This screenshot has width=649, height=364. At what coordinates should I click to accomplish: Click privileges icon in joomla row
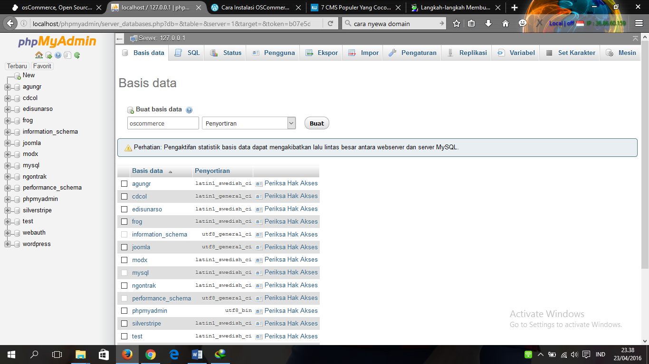point(259,247)
